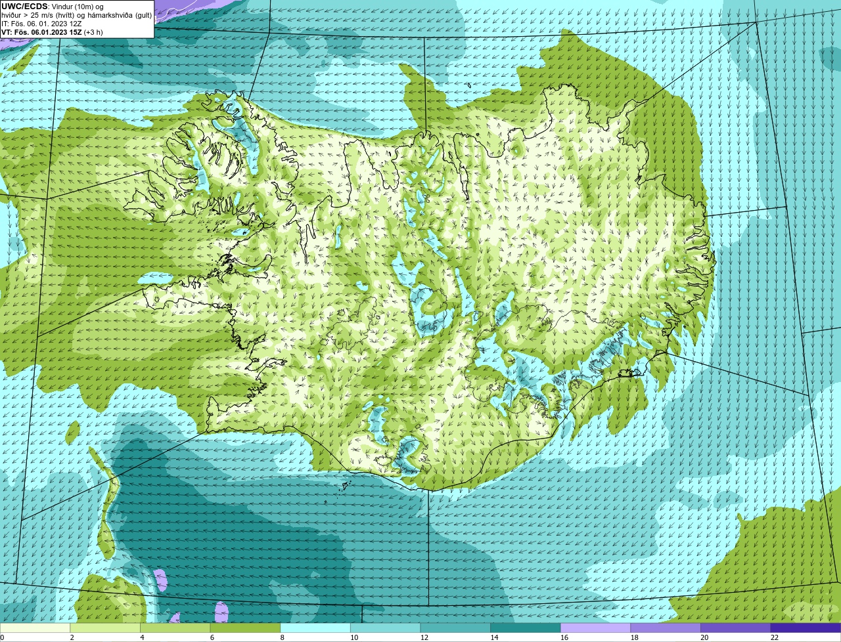This screenshot has width=841, height=642.
Task: Click the 16–18 m/s lavender legend swatch
Action: [x=595, y=628]
